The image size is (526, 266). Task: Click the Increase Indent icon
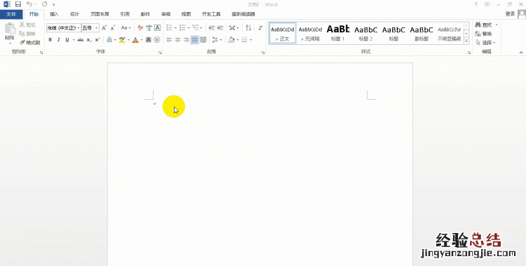[220, 28]
